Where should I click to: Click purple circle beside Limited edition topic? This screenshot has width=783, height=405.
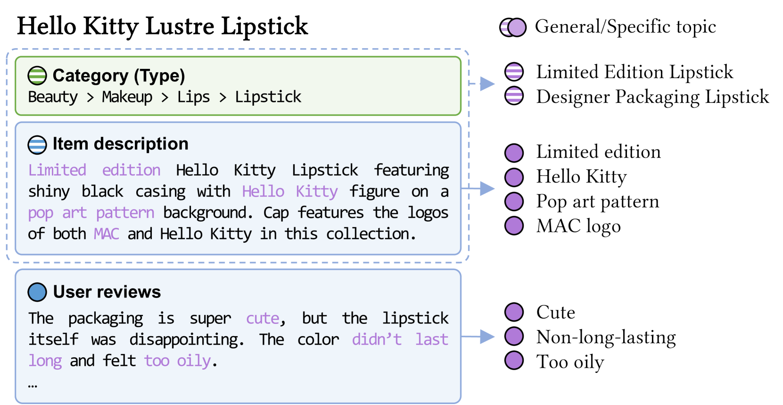pos(514,152)
